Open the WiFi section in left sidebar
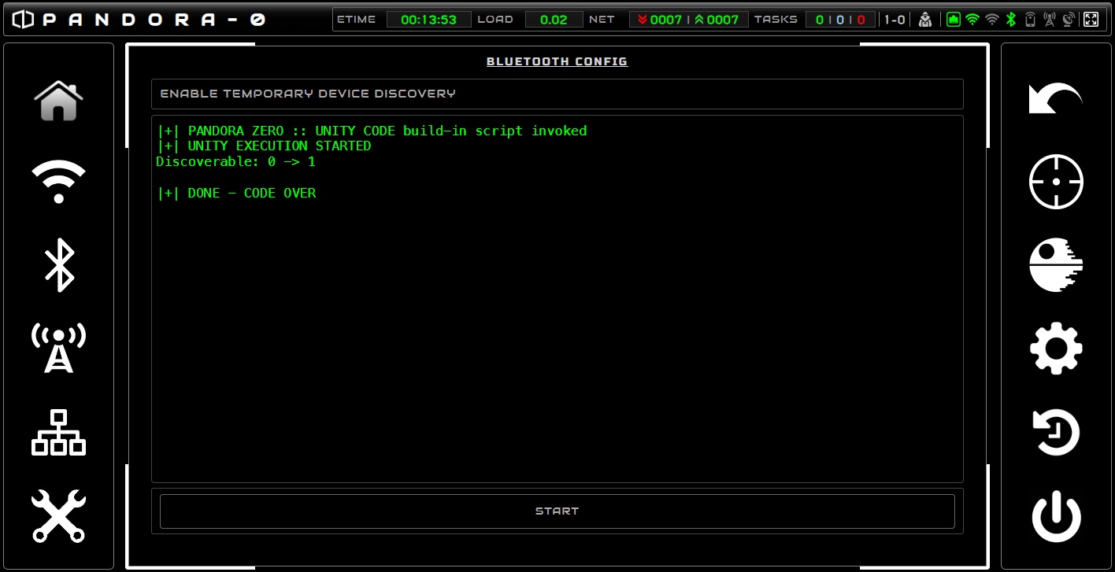The height and width of the screenshot is (572, 1115). [58, 182]
